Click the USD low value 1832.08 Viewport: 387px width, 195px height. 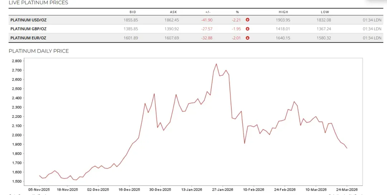coord(324,20)
